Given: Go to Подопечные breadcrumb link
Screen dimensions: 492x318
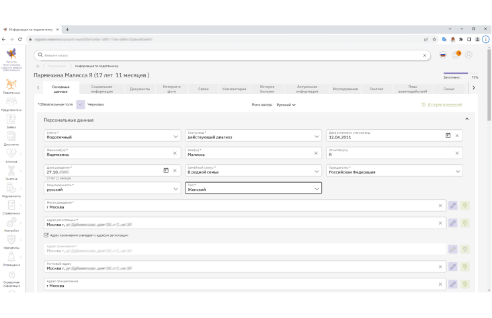Looking at the screenshot, I should point(56,66).
